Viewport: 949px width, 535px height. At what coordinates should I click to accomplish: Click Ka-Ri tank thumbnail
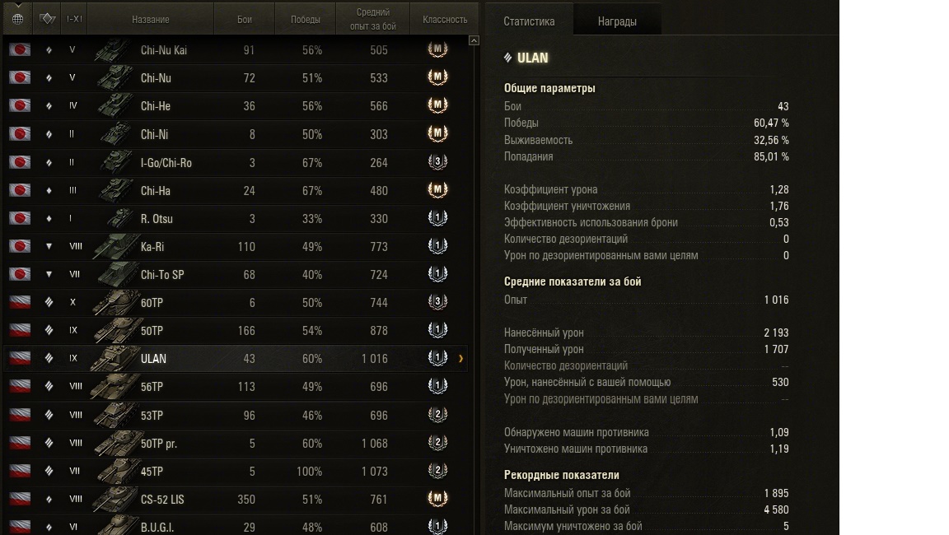115,247
